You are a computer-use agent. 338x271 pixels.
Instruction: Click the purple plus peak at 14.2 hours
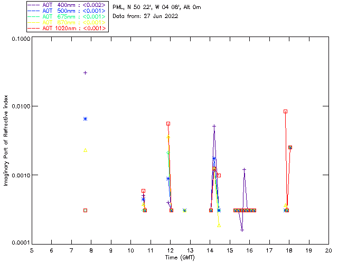(214, 126)
